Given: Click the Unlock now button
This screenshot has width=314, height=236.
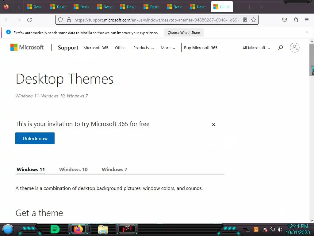Looking at the screenshot, I should [x=35, y=138].
